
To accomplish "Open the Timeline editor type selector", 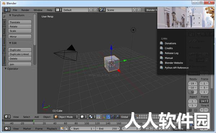I will [7, 129].
